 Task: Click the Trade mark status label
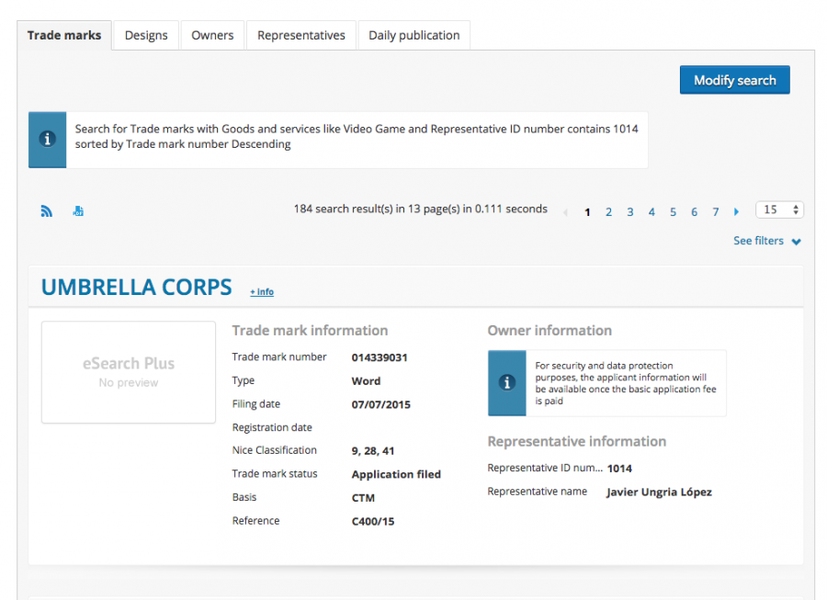(275, 473)
